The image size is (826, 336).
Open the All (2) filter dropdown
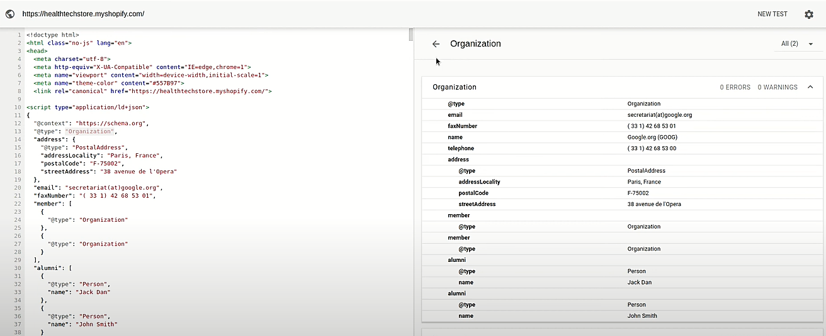(797, 44)
